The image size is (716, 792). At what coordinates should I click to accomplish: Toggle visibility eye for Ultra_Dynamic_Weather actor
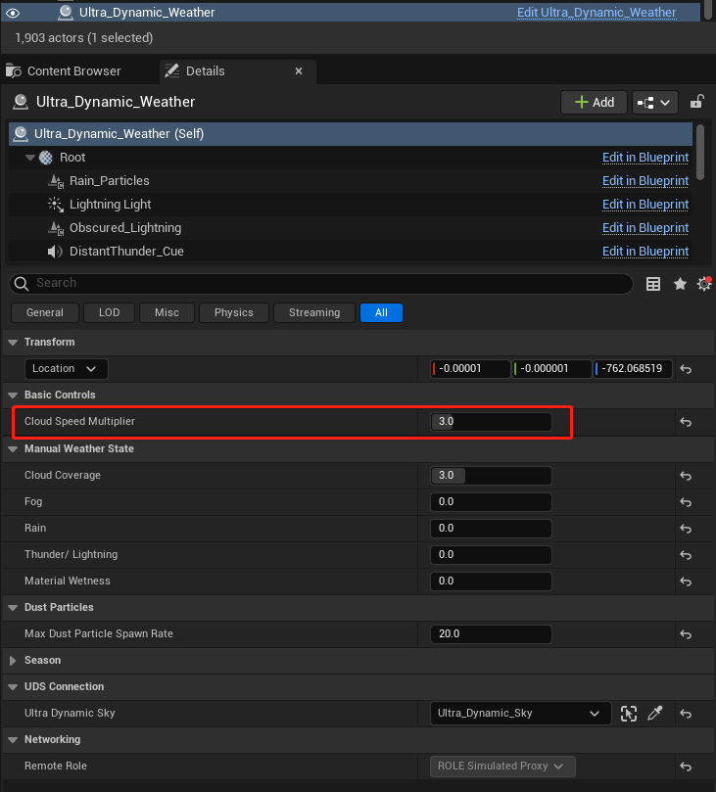point(14,13)
